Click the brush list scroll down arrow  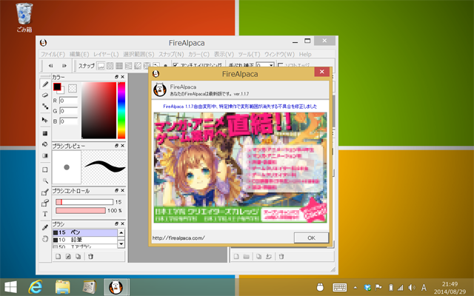(121, 243)
